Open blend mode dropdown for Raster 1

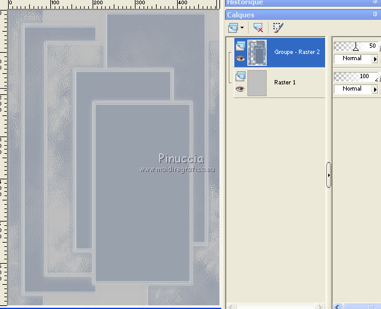click(x=375, y=89)
